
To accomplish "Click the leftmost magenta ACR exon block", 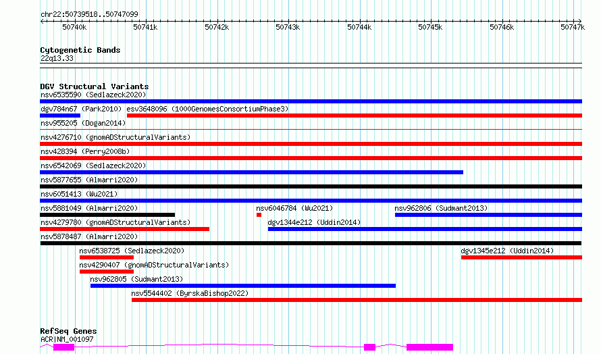I will tap(63, 347).
